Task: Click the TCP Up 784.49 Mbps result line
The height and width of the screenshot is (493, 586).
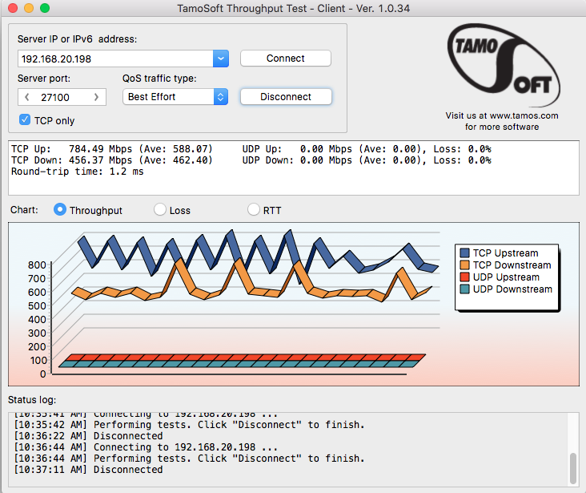Action: point(112,149)
